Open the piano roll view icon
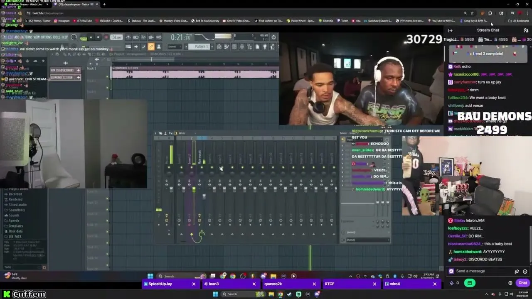Image resolution: width=532 pixels, height=299 pixels. [227, 47]
